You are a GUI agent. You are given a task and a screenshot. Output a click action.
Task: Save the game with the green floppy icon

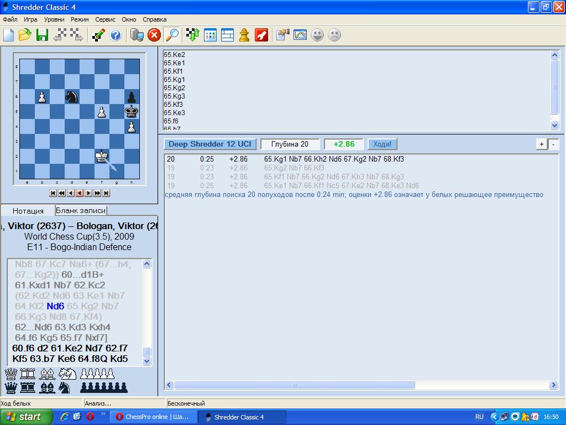click(x=42, y=35)
